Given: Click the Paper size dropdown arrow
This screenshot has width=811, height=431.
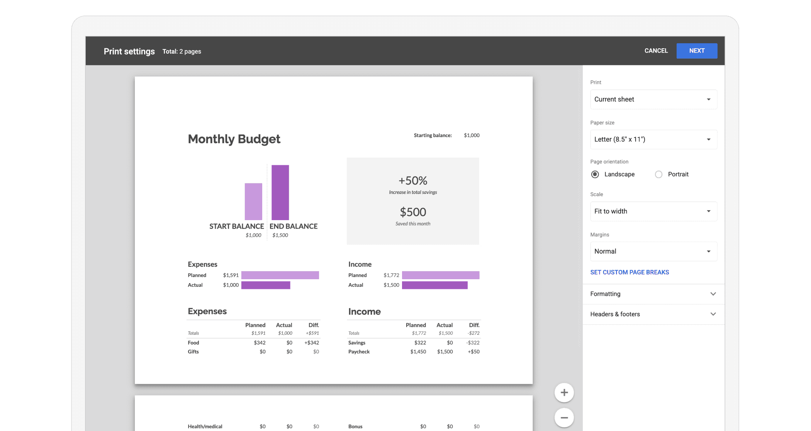Looking at the screenshot, I should click(x=708, y=140).
